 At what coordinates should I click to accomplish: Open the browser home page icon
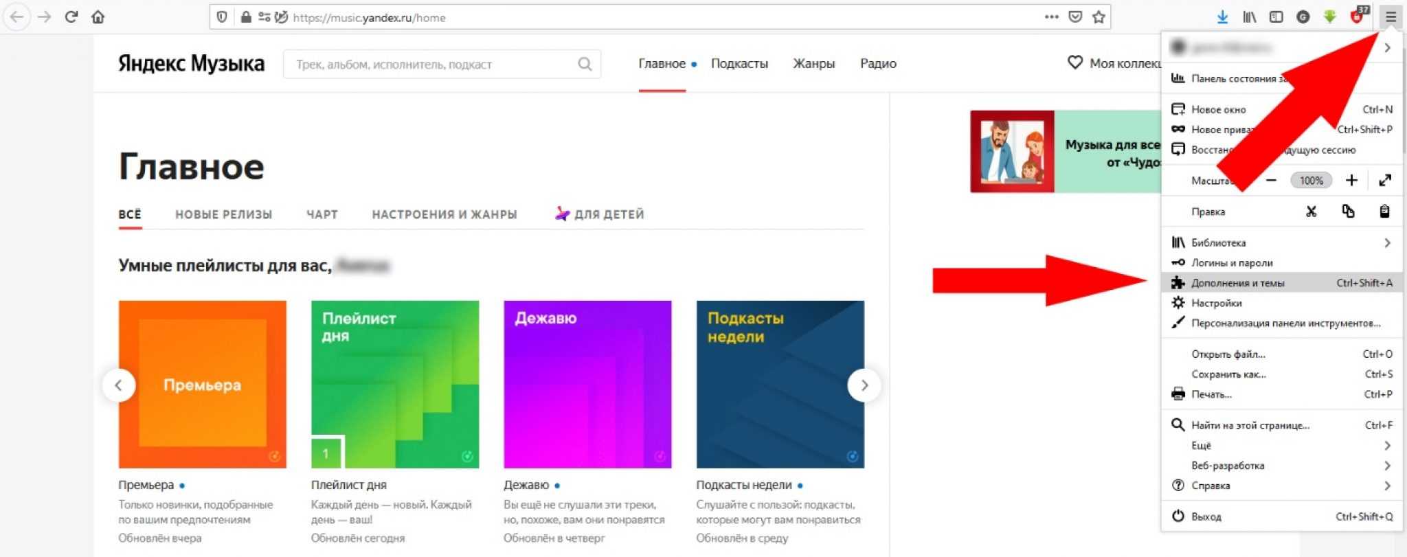click(98, 17)
